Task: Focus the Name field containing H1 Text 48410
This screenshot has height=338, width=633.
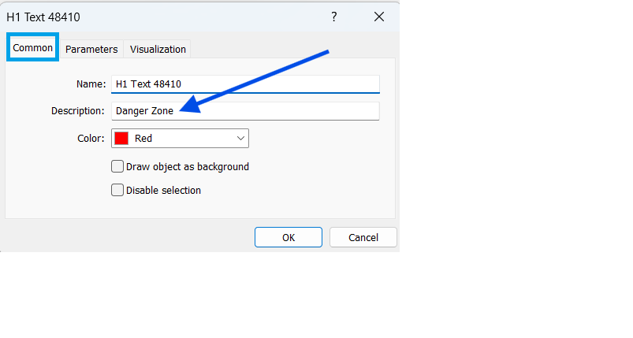Action: (x=245, y=84)
